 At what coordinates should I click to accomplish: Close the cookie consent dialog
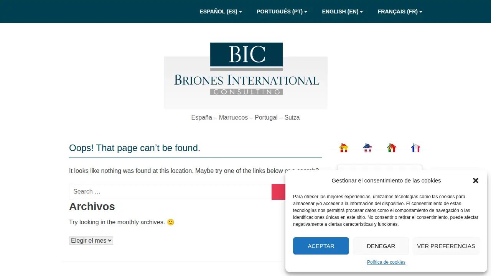[x=476, y=181]
